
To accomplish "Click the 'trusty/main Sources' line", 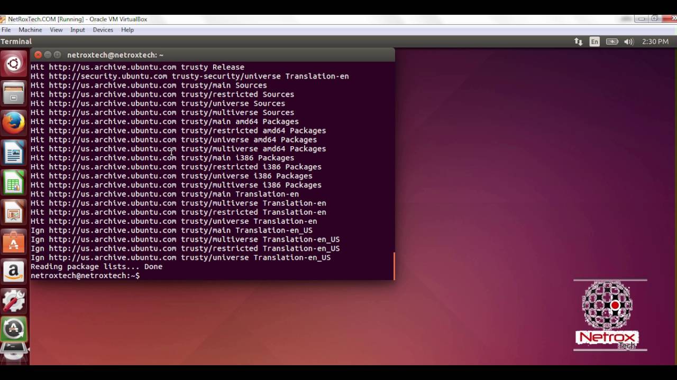I will (x=149, y=85).
